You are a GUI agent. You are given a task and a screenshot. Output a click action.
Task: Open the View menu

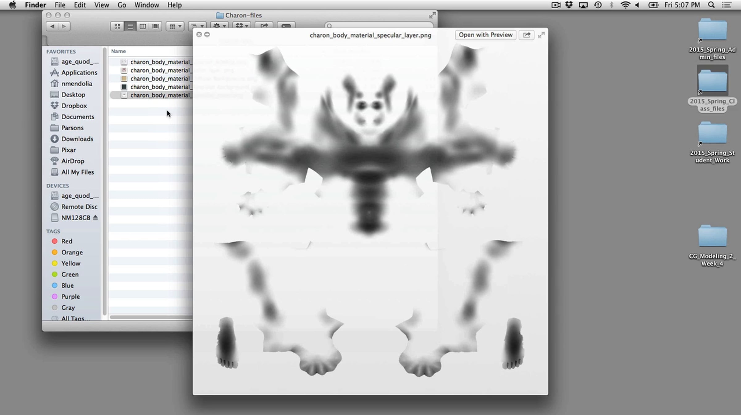tap(102, 5)
